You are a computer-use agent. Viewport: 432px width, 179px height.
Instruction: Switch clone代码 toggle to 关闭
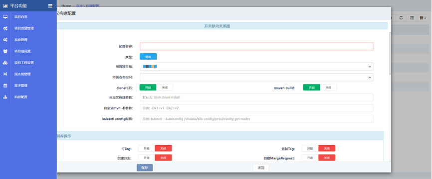[x=165, y=88]
